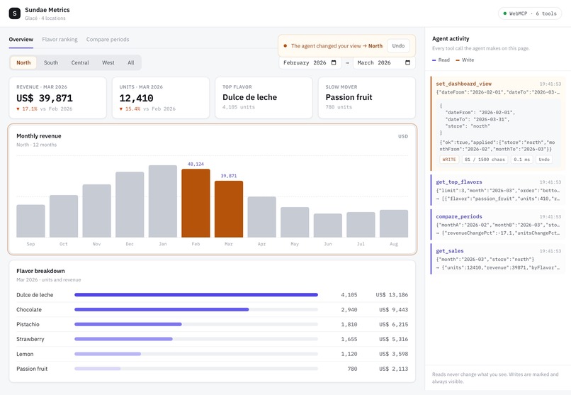The image size is (571, 395).
Task: Collapse the set_dashboard_view activity entry
Action: coord(498,87)
